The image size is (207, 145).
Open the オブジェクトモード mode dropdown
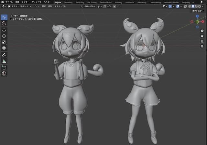click(19, 6)
